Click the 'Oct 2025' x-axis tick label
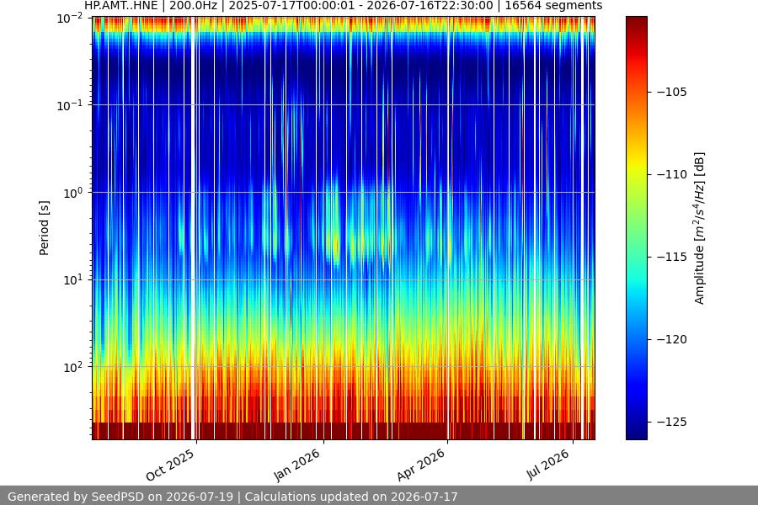The width and height of the screenshot is (758, 505). coord(171,464)
